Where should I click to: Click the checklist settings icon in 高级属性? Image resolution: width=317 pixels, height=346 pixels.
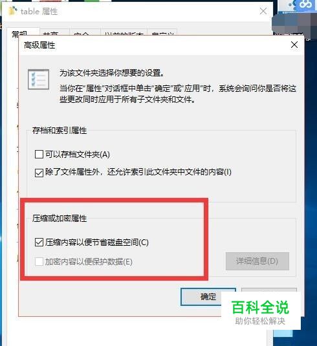[x=38, y=80]
